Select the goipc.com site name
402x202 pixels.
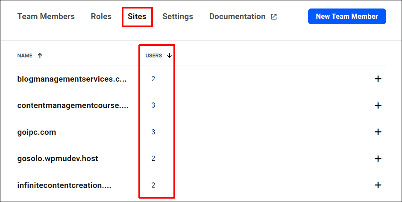pos(37,132)
